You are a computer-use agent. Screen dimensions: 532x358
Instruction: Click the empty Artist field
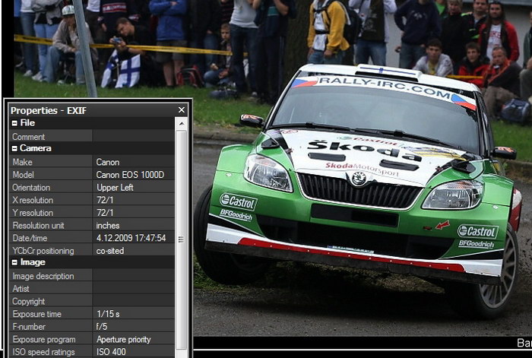[133, 289]
